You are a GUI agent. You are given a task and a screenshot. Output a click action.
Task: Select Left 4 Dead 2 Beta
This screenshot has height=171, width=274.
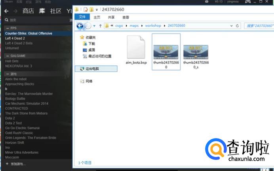tap(19, 43)
